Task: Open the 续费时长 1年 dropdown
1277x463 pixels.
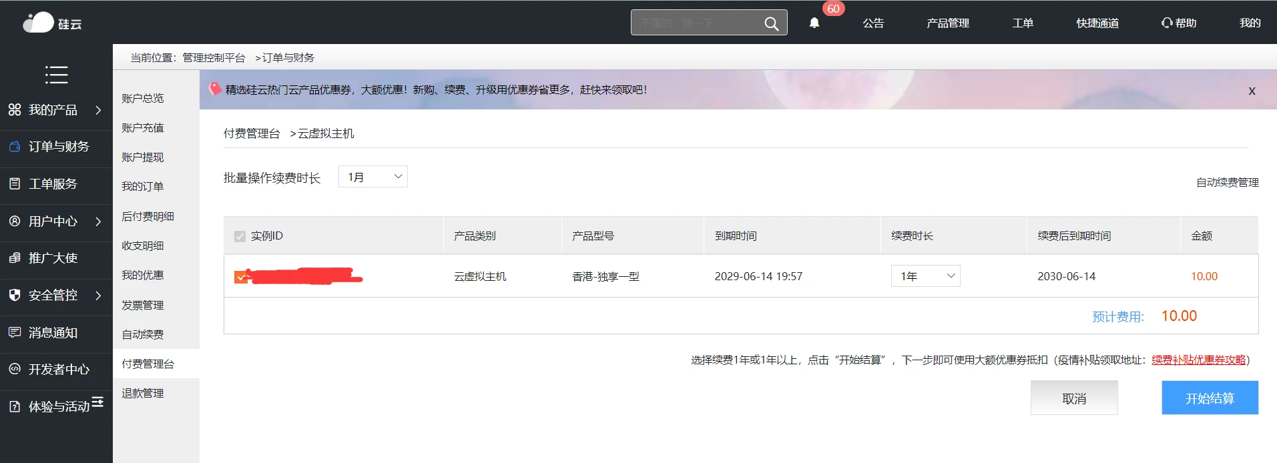Action: point(926,276)
